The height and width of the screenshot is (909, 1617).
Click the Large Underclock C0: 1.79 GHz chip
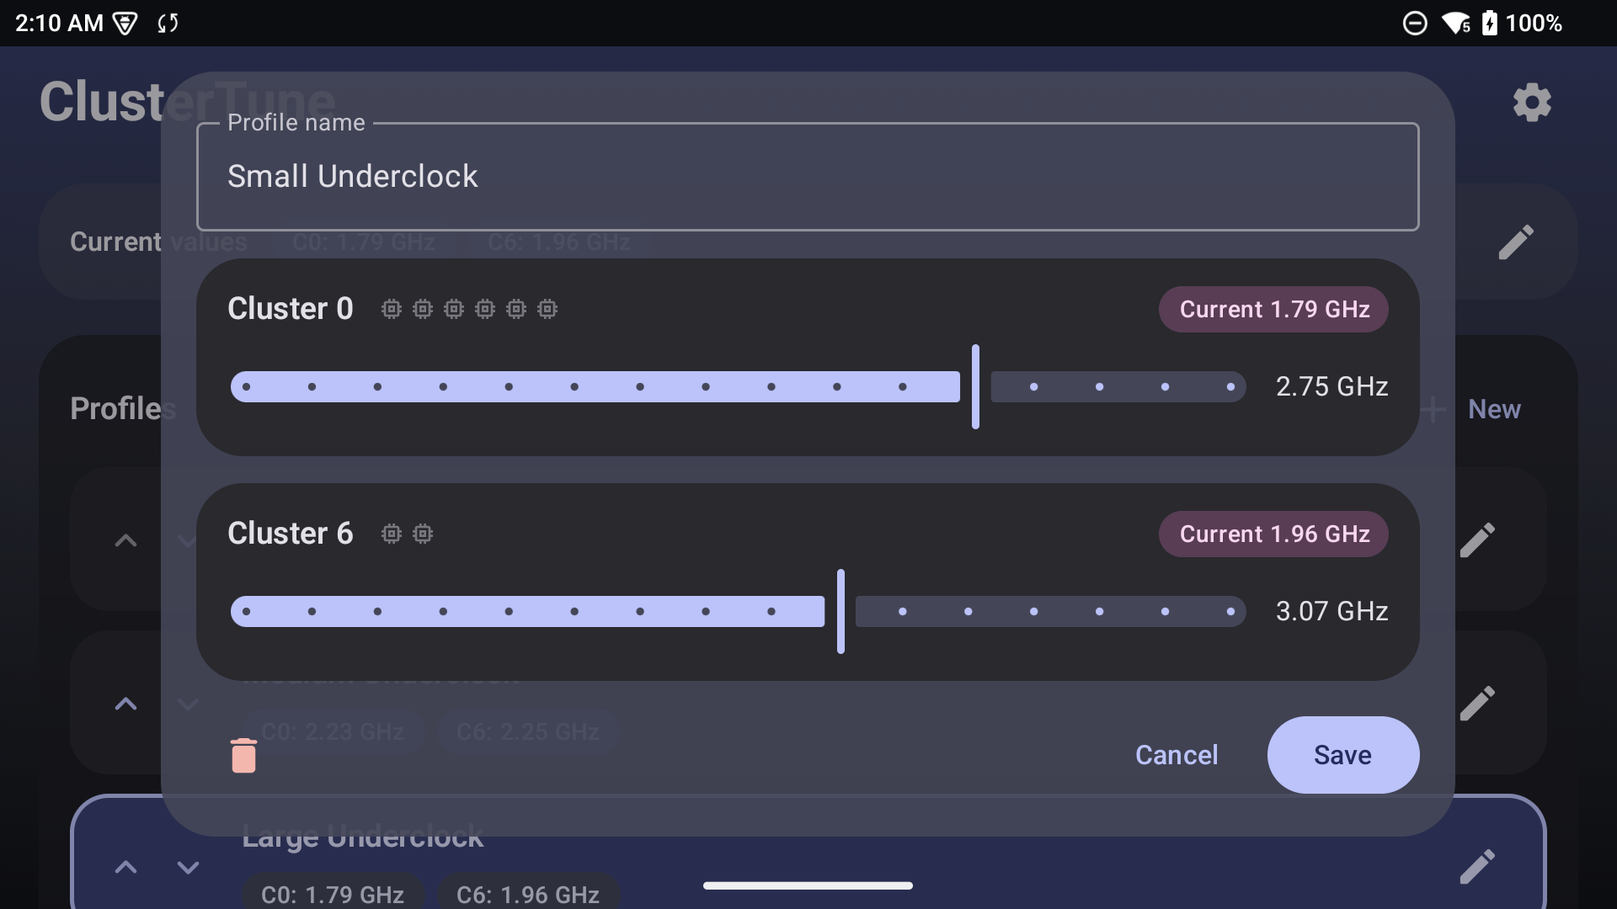(x=333, y=894)
